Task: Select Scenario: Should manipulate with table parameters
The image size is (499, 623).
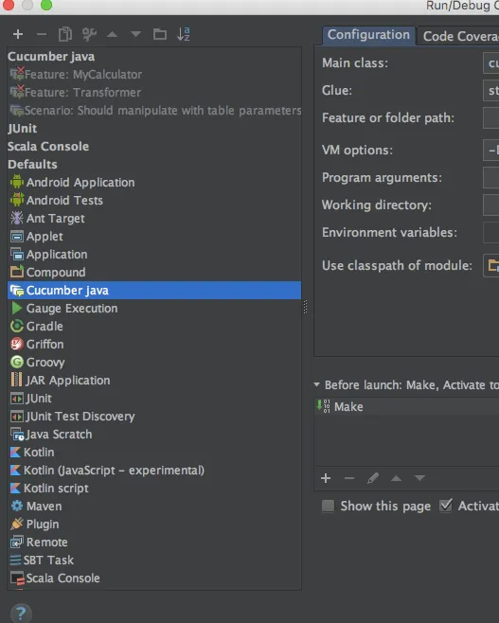Action: 154,110
